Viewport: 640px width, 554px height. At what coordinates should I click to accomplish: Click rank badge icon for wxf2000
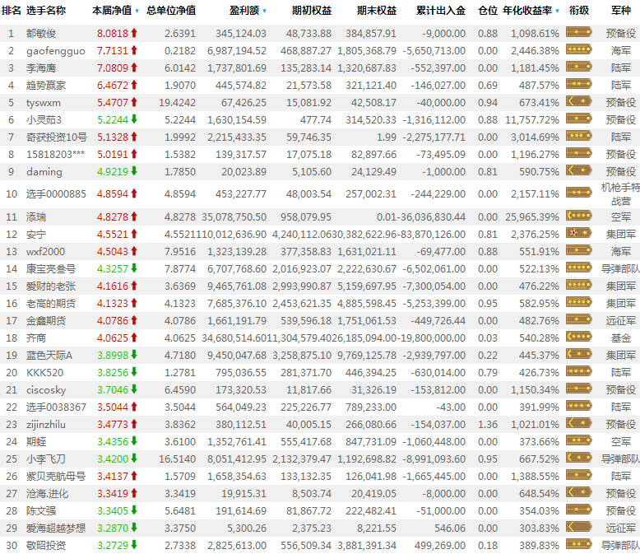tap(579, 250)
